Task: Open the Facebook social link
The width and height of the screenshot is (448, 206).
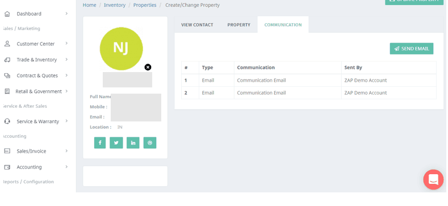Action: [x=100, y=143]
